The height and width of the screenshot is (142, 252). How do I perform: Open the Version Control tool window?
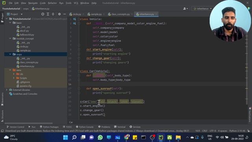(x=15, y=127)
